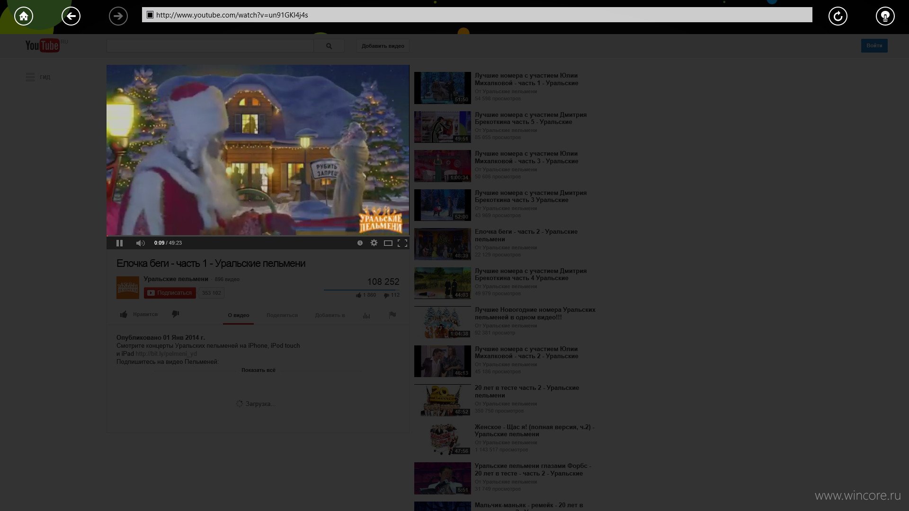Screen dimensions: 909x511
Task: Click the Опубликовано 01 Янв 2014 text
Action: (x=160, y=337)
